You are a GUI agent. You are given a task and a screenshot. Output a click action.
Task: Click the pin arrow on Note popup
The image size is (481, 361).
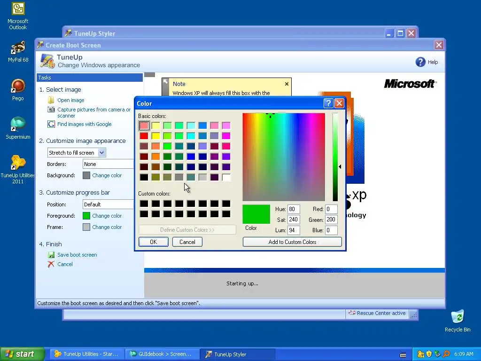click(165, 81)
